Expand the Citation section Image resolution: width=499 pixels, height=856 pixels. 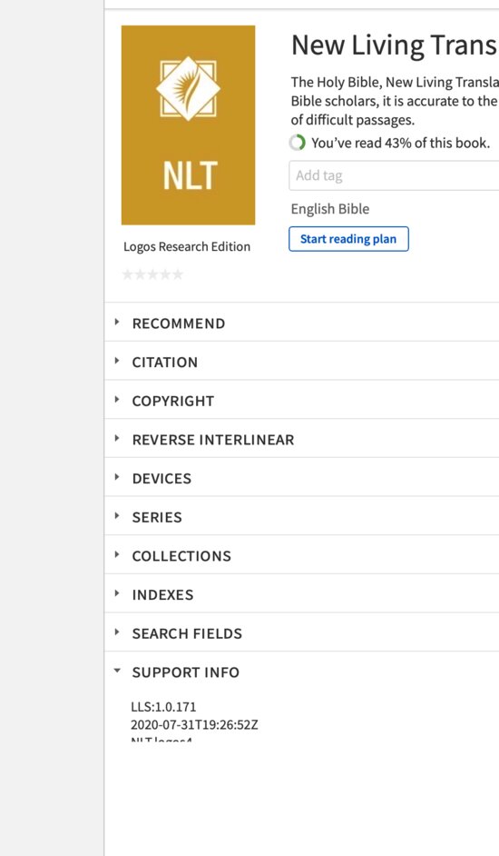[x=301, y=362]
